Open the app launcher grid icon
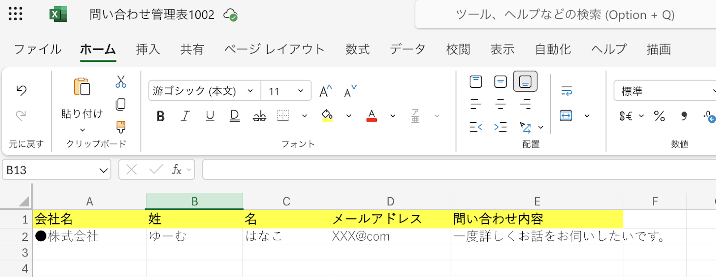 point(16,14)
